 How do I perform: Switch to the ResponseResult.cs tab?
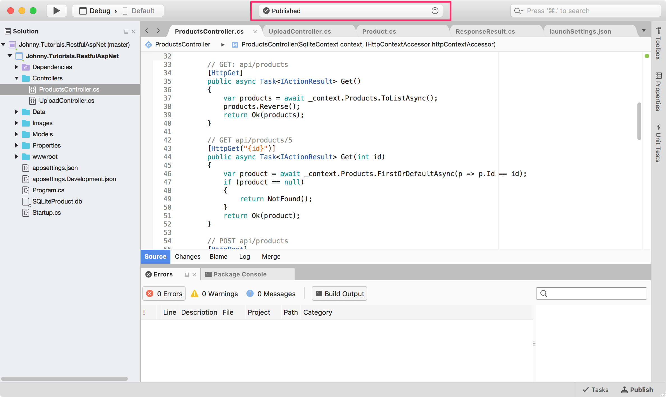coord(485,31)
